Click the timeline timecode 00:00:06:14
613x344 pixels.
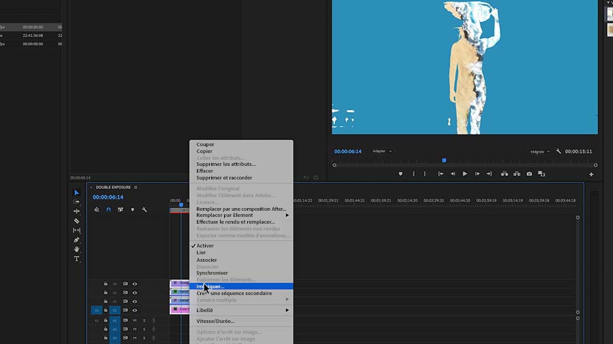108,197
